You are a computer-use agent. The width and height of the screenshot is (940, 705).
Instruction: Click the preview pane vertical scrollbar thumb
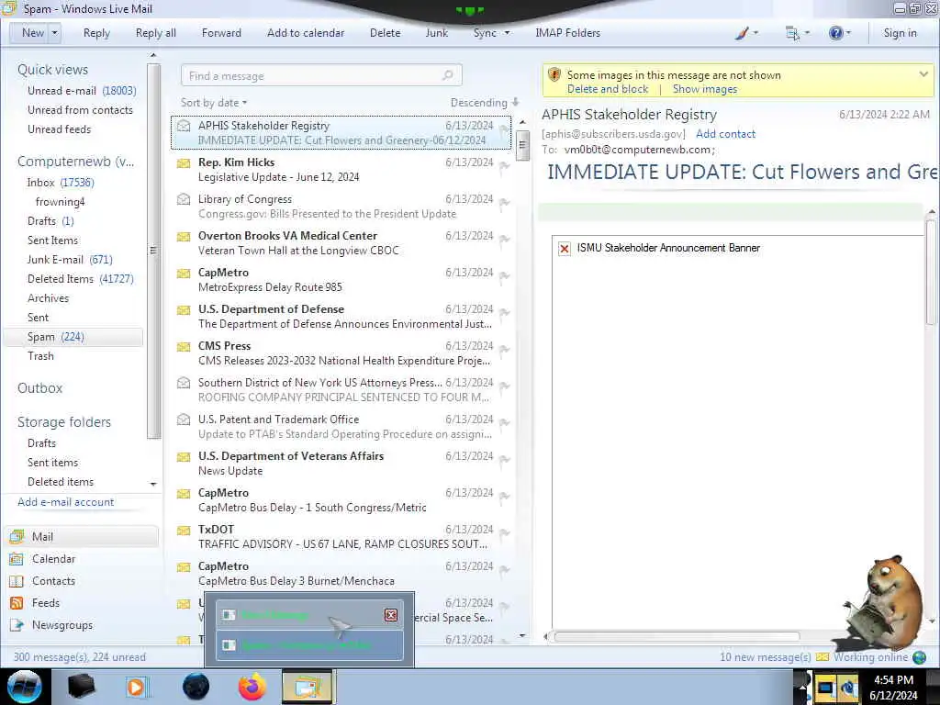931,273
